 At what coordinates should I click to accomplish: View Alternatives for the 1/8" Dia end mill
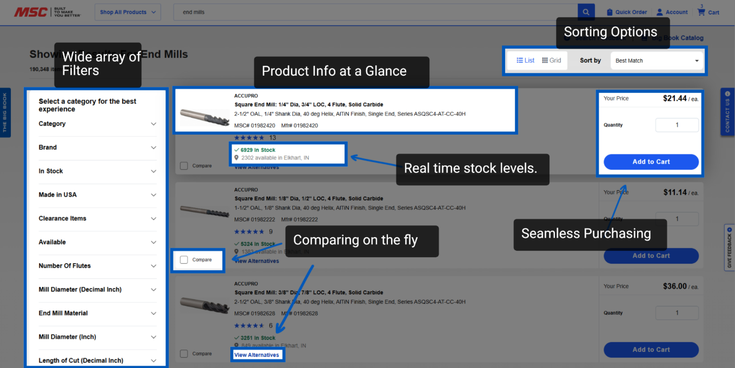click(x=257, y=261)
